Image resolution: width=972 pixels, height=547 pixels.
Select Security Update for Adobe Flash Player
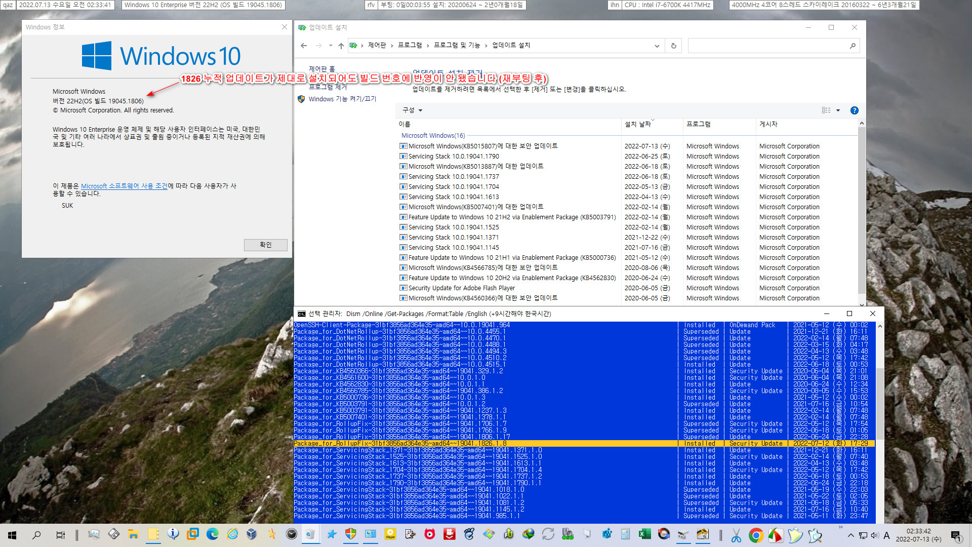628,288
